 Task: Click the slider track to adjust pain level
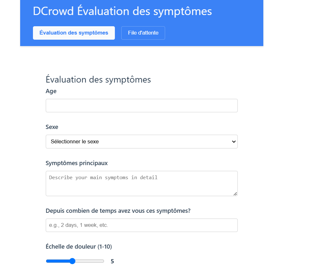click(x=93, y=261)
